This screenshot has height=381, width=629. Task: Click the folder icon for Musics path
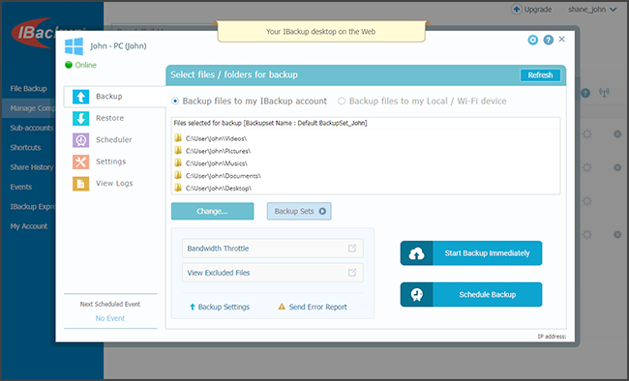point(178,163)
